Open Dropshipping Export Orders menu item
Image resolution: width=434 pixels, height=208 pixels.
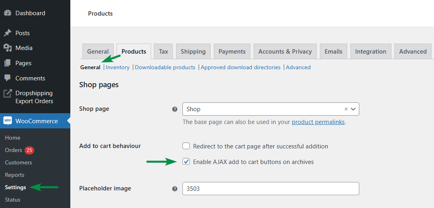[35, 97]
